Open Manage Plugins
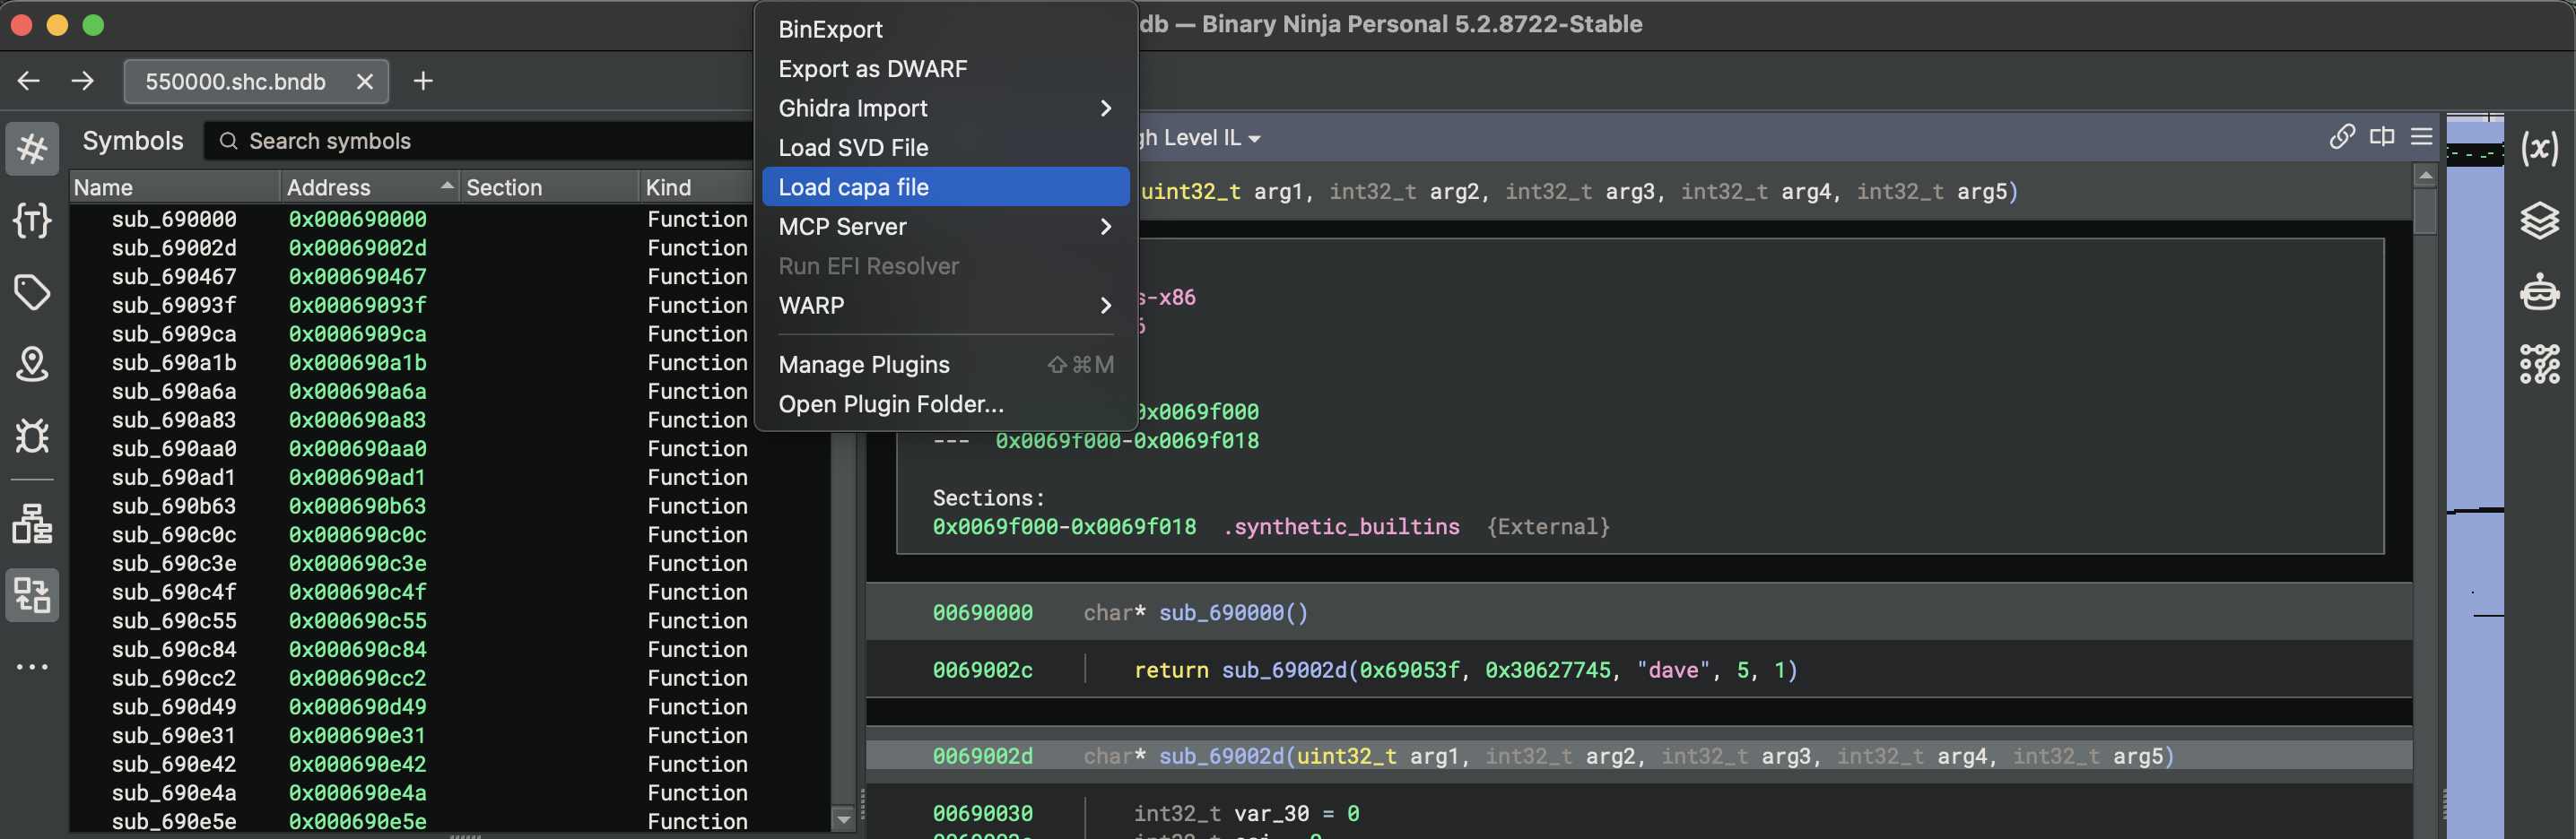Viewport: 2576px width, 839px height. coord(945,365)
